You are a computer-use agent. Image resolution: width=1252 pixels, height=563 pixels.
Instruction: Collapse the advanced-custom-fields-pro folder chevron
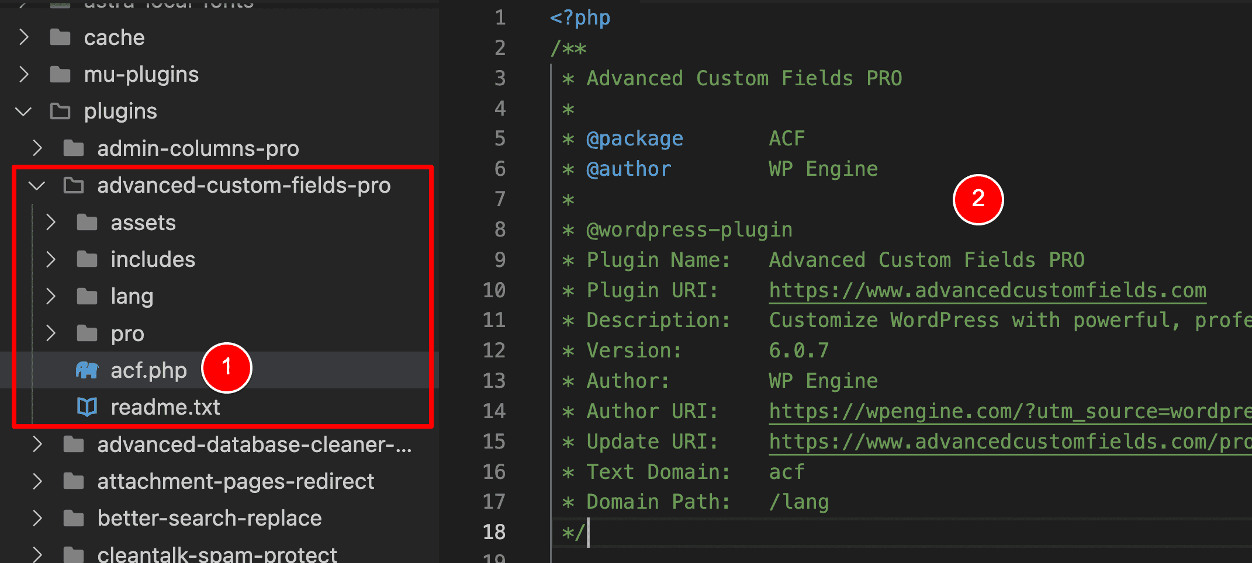tap(37, 186)
